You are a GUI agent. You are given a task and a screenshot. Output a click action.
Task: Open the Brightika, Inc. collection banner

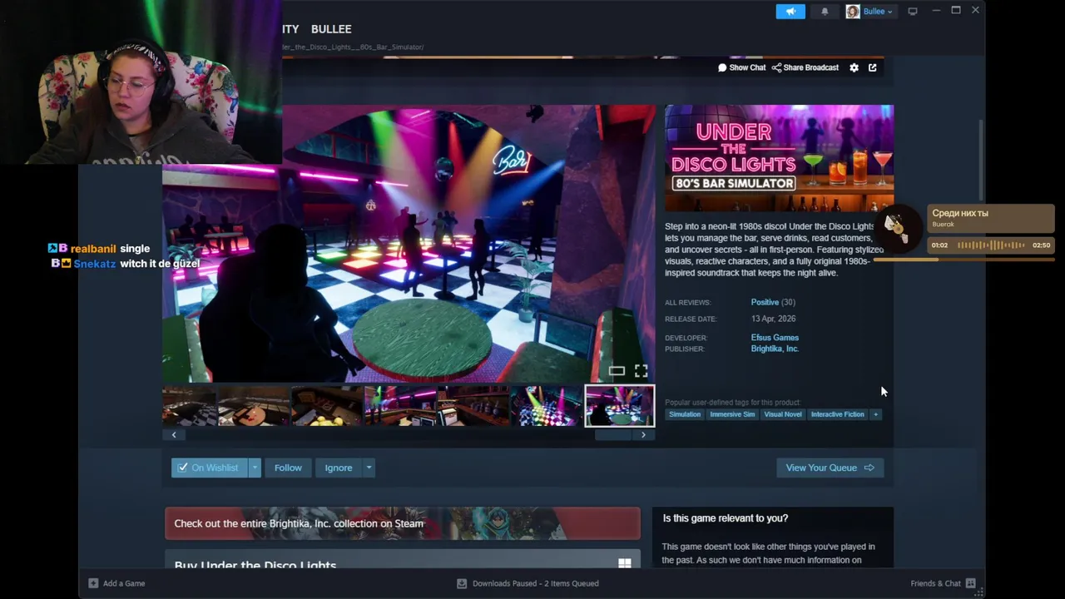(x=403, y=523)
